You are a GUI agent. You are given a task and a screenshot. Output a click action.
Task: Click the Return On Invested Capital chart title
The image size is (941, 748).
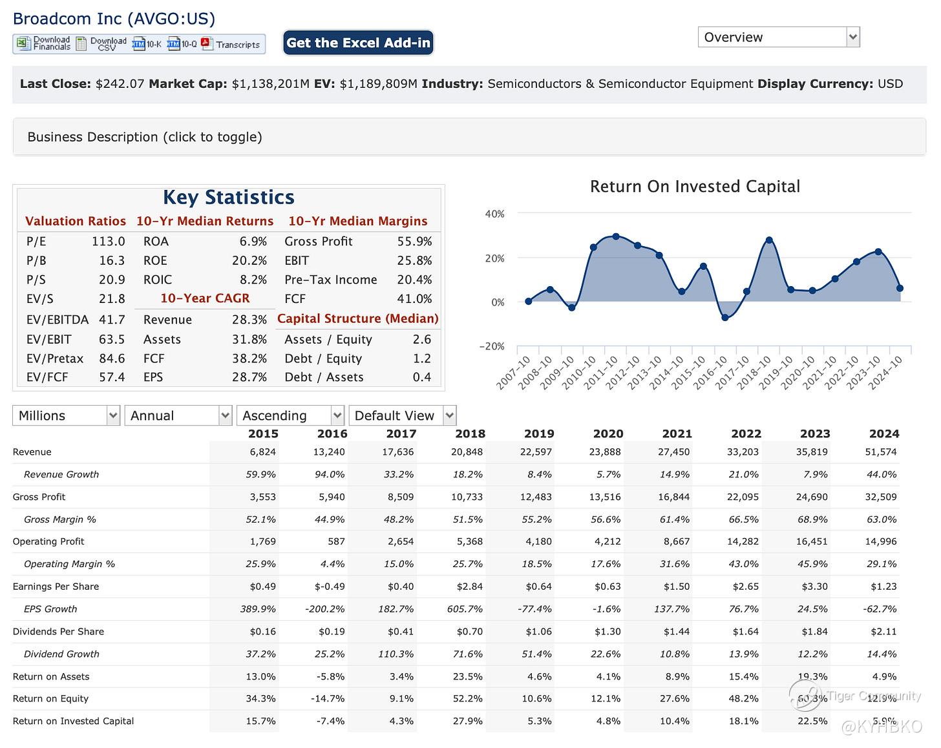click(x=695, y=187)
